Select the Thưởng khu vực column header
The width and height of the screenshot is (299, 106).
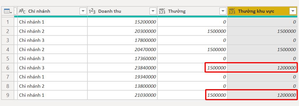click(262, 11)
